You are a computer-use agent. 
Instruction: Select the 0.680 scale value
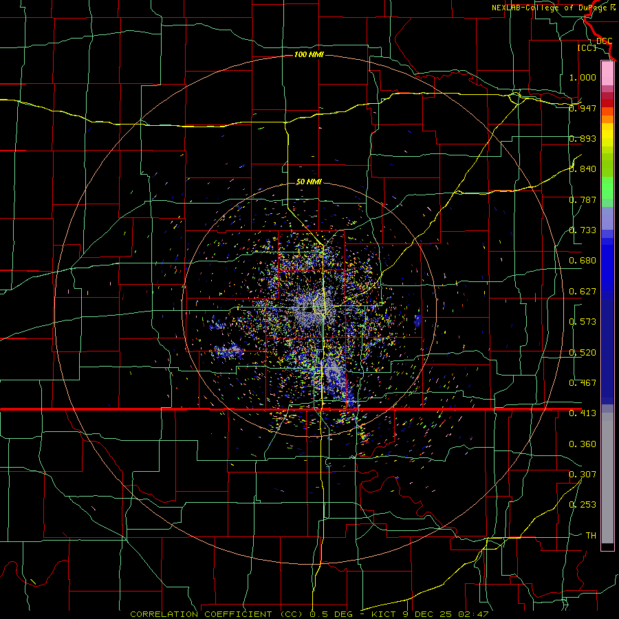click(583, 261)
